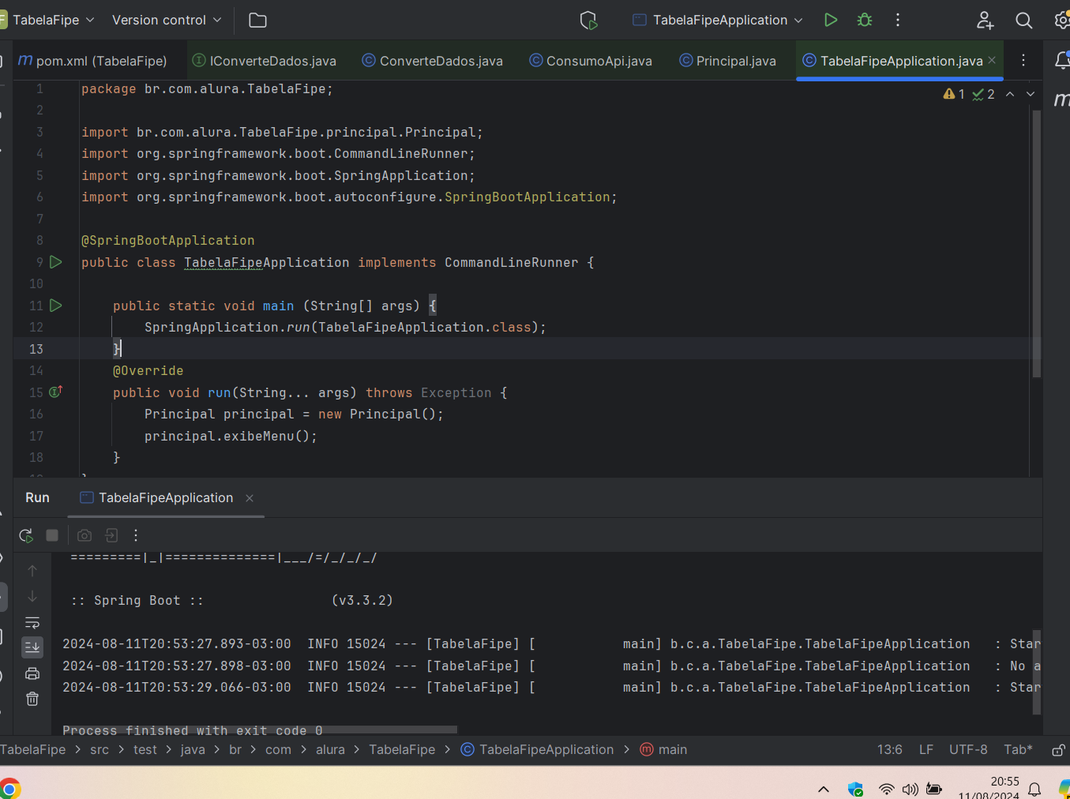Screen dimensions: 1070x799
Task: Open TabelaFipeApplication run configuration dropdown
Action: 718,20
